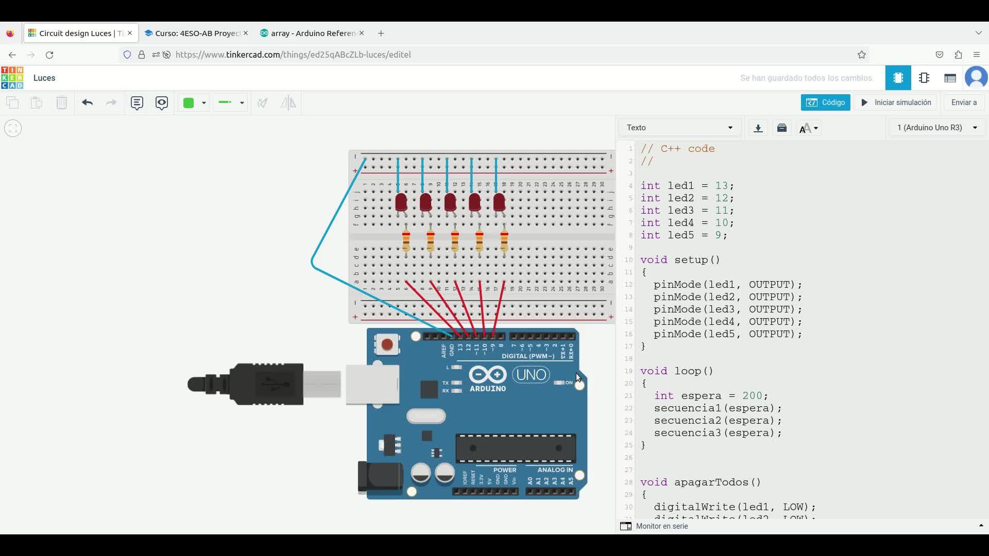The width and height of the screenshot is (989, 556).
Task: Download the code with arrow icon
Action: pyautogui.click(x=758, y=128)
